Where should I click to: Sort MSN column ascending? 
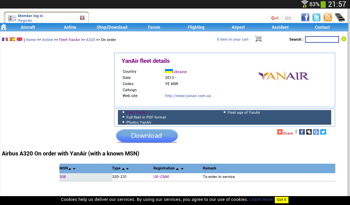click(x=70, y=169)
